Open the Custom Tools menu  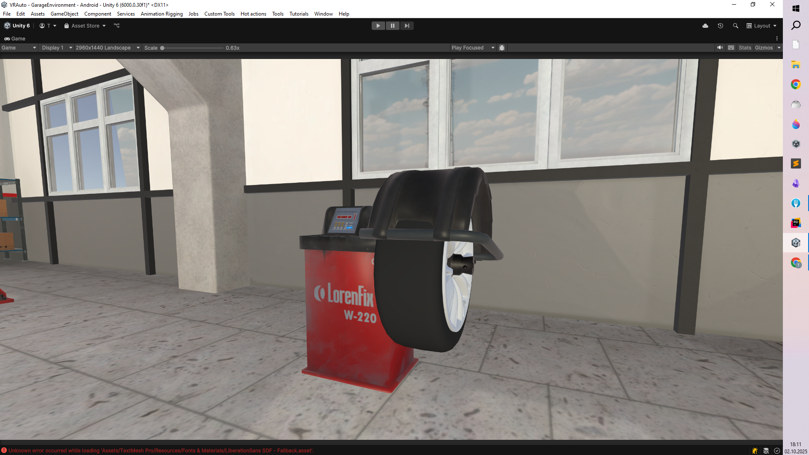coord(219,14)
